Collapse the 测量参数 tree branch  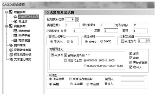[x=6, y=26]
